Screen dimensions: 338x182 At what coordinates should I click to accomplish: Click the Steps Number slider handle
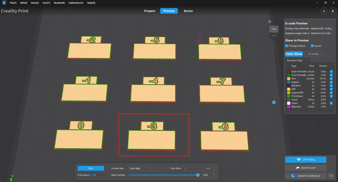click(x=198, y=175)
